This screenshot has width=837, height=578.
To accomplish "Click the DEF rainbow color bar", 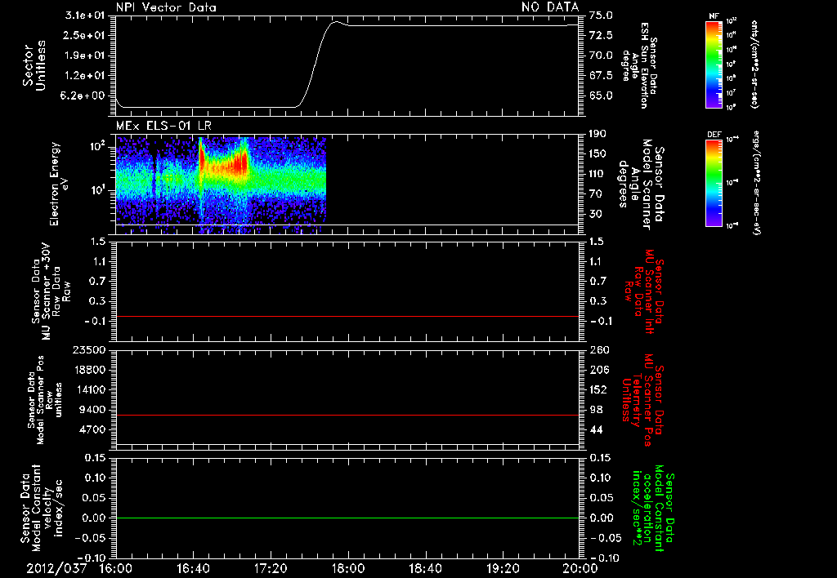I will tap(714, 183).
